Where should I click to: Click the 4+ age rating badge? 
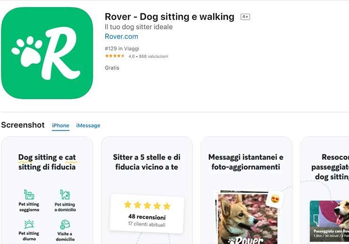coord(245,17)
